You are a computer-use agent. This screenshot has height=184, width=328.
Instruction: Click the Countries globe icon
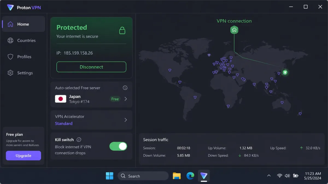(10, 40)
